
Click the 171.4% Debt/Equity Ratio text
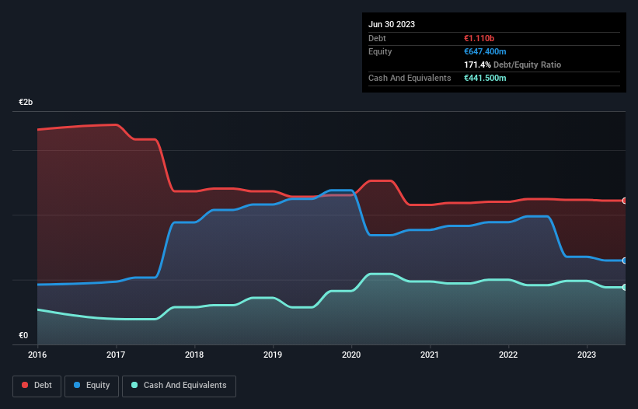[512, 65]
